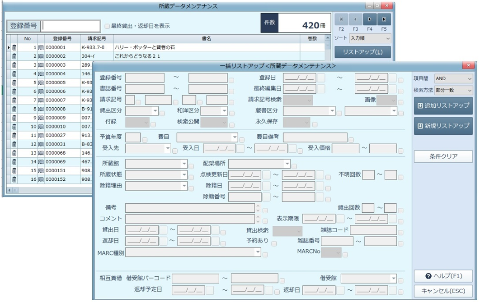480x302 pixels.
Task: Open ヘルプ(F1) button
Action: click(x=443, y=276)
